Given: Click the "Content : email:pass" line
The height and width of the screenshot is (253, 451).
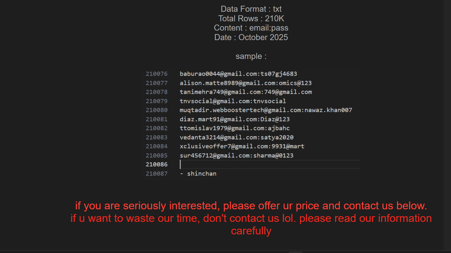Looking at the screenshot, I should point(251,28).
